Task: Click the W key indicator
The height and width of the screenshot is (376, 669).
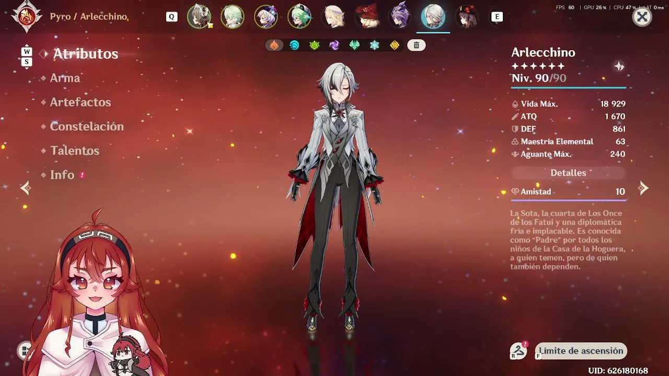Action: click(x=27, y=52)
